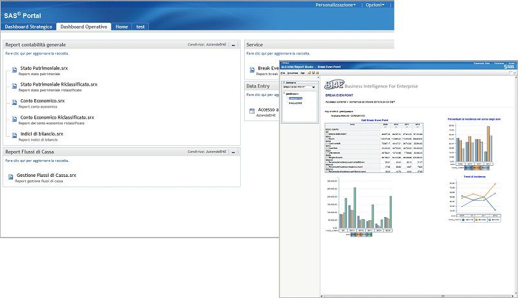Click the Indici di bilancio.srx report icon
Screen dimensions: 518x298
click(14, 135)
